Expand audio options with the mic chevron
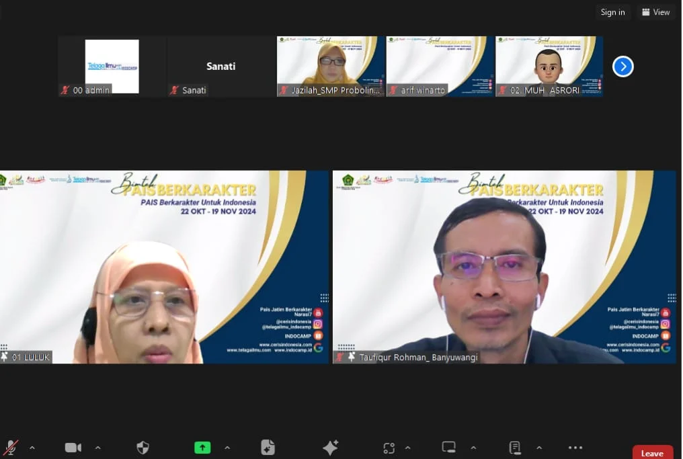The image size is (683, 459). (x=32, y=447)
